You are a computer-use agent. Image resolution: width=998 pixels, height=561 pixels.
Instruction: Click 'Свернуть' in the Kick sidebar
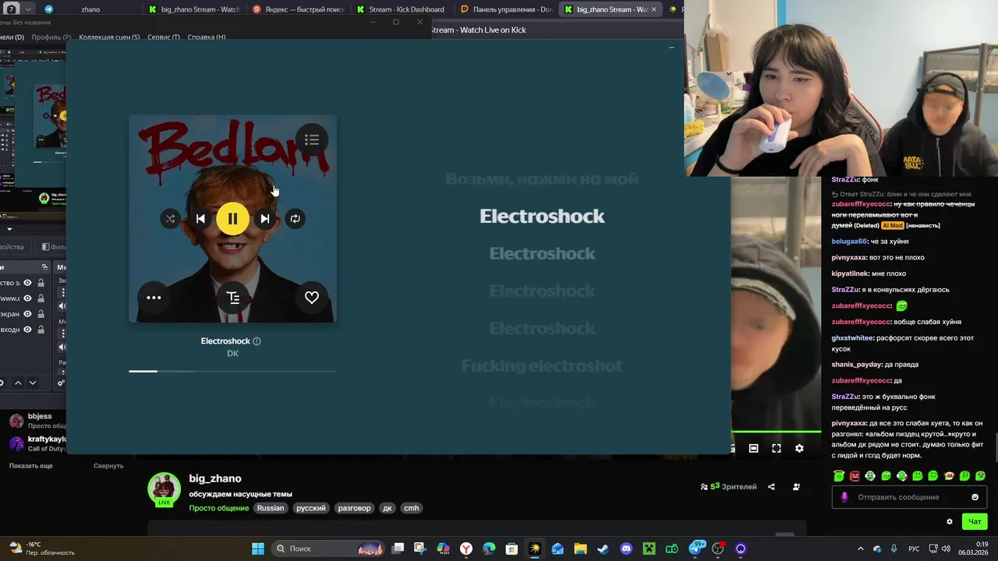pos(108,466)
